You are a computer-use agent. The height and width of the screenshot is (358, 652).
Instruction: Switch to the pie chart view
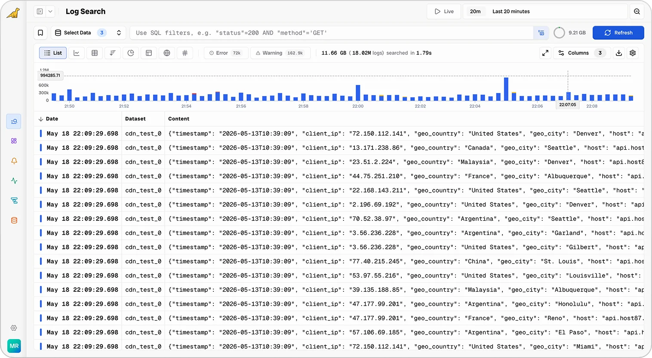(x=131, y=53)
